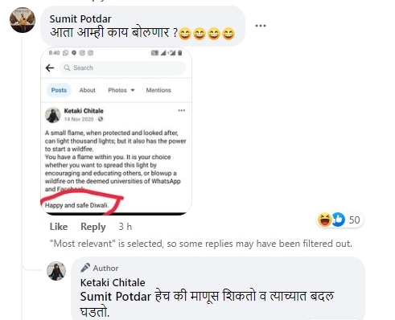View reactions count of 50

(x=354, y=219)
